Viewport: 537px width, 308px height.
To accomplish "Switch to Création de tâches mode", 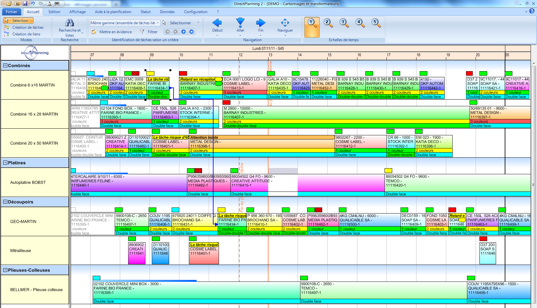I will (24, 27).
